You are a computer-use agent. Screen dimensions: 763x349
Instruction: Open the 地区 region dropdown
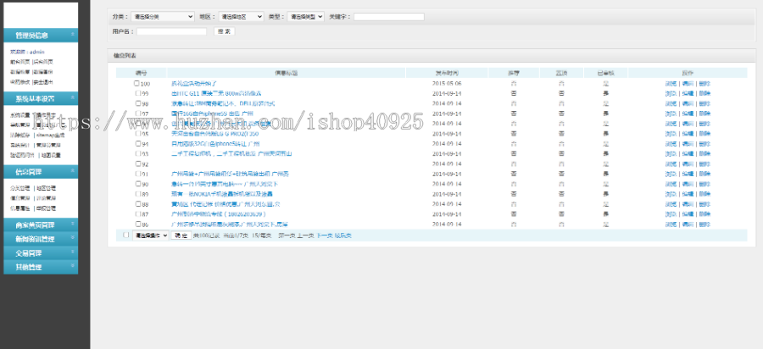(x=241, y=17)
